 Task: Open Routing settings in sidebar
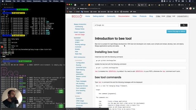[x=80, y=45]
